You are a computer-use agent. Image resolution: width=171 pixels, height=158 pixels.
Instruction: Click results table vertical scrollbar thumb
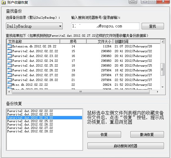point(163,69)
